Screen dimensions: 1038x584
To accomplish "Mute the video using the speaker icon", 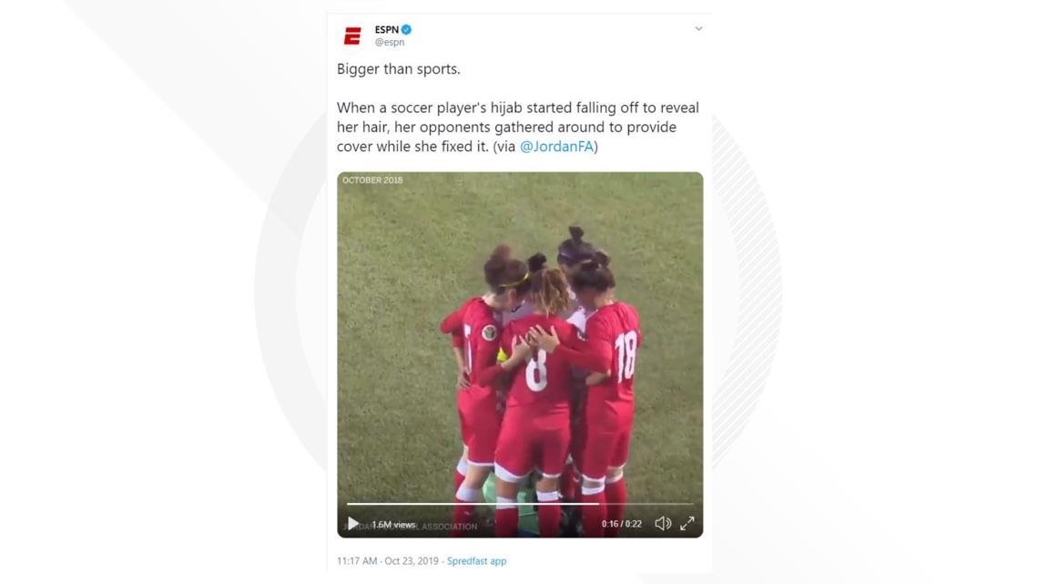I will pos(663,524).
